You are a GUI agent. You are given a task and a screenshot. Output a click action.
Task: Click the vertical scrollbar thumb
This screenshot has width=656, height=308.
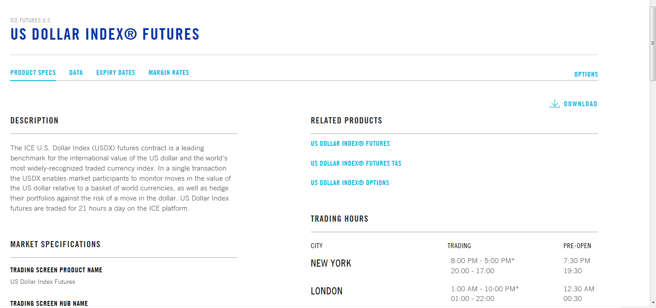pyautogui.click(x=653, y=43)
